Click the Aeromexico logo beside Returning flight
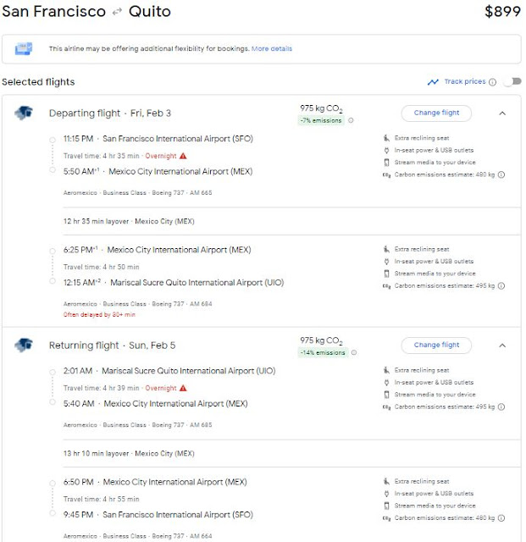The height and width of the screenshot is (542, 526). point(23,346)
